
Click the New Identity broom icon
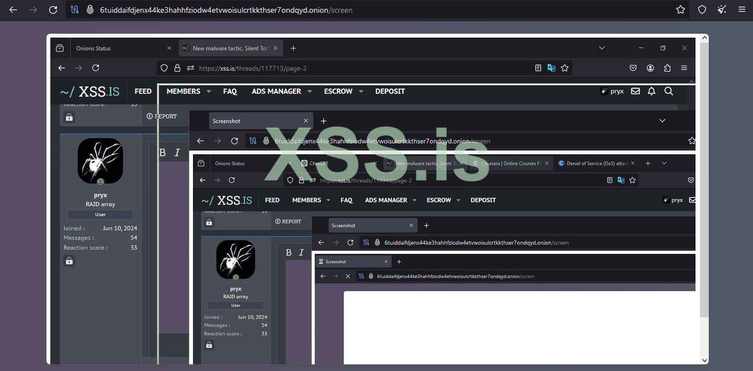pyautogui.click(x=722, y=10)
